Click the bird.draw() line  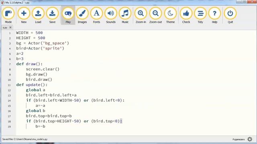coord(39,80)
